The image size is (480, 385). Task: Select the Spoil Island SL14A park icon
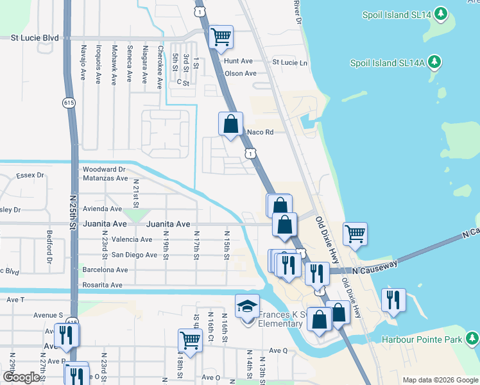point(434,62)
